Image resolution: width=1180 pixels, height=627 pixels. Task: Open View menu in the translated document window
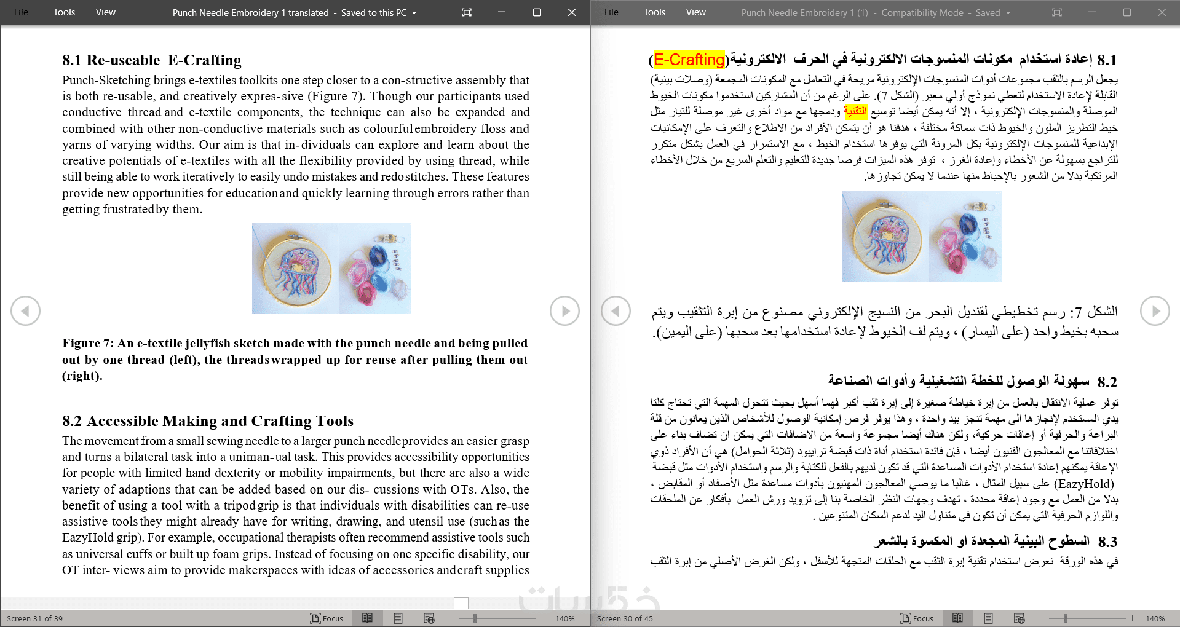105,12
